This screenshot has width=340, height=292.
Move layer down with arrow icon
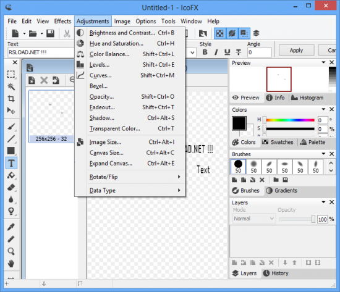(285, 262)
